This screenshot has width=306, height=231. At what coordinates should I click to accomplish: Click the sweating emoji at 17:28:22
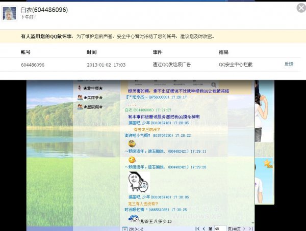click(x=132, y=143)
